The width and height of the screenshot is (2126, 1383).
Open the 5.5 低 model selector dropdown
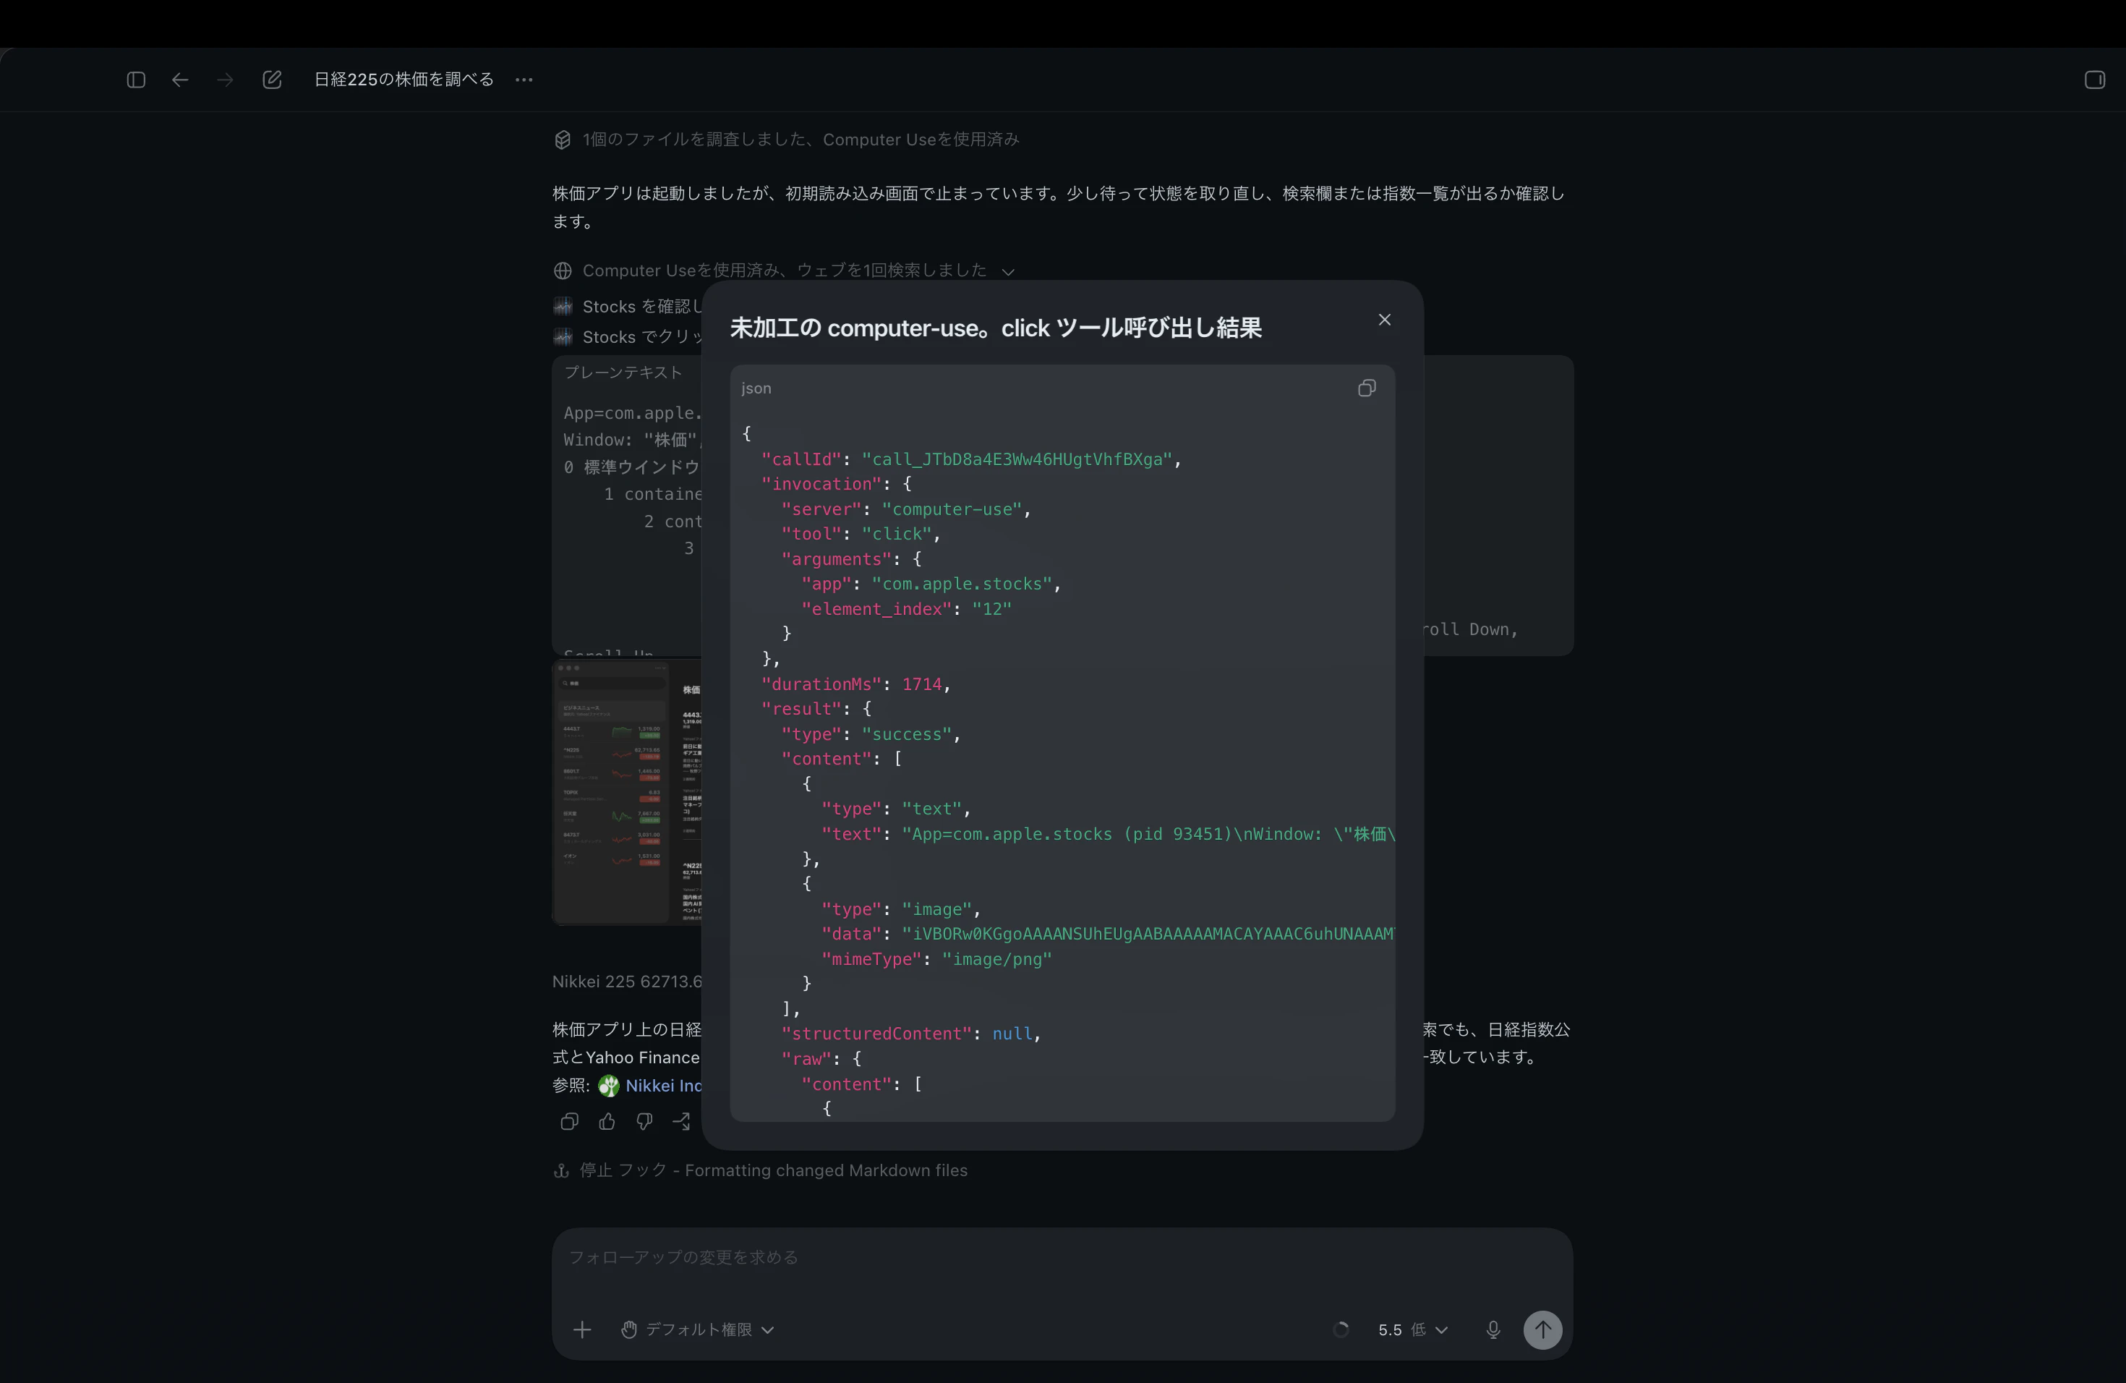1412,1329
